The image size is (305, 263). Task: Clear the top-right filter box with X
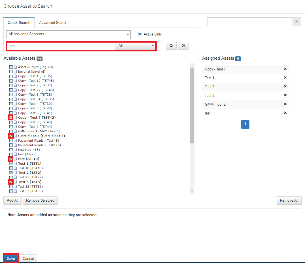point(296,22)
